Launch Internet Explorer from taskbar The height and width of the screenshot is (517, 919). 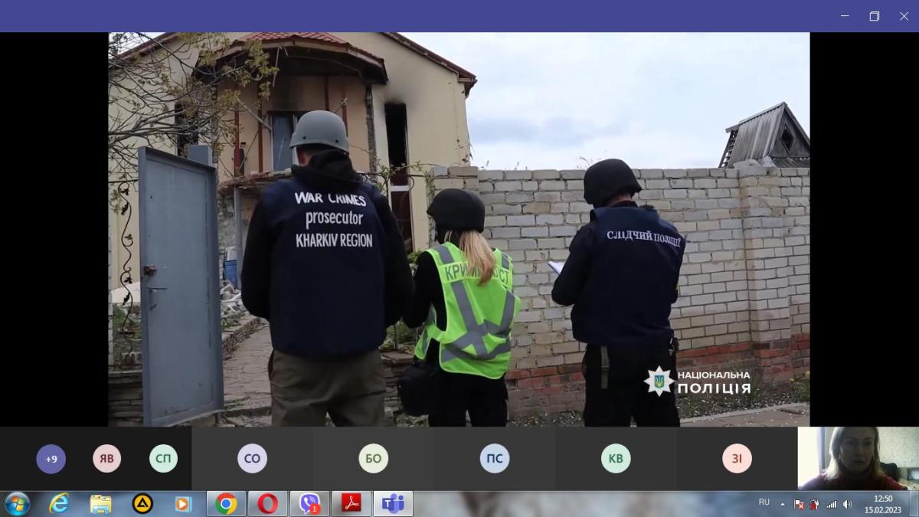coord(59,503)
